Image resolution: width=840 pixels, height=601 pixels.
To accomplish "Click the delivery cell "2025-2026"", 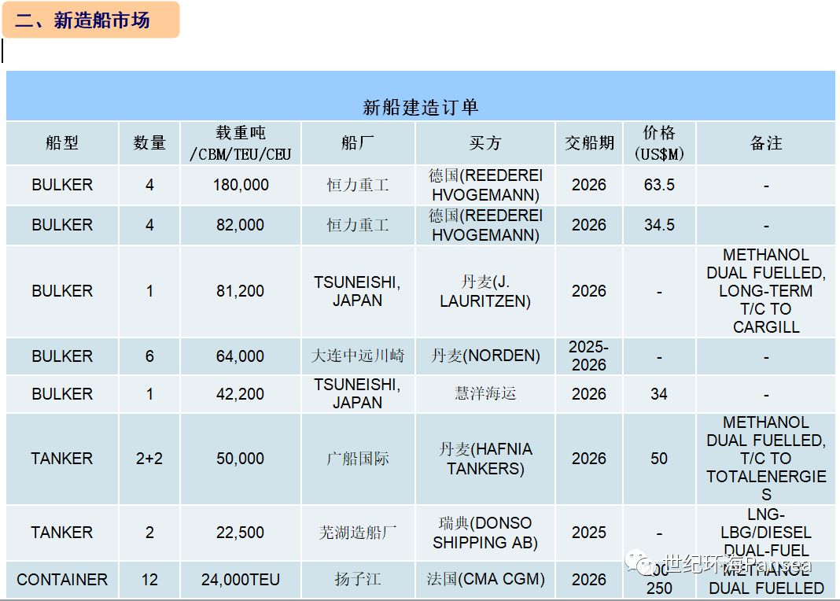I will pos(589,356).
